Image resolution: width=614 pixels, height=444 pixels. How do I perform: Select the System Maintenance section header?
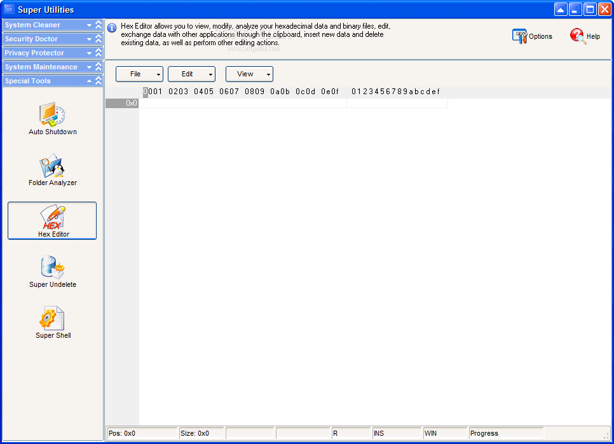point(53,67)
